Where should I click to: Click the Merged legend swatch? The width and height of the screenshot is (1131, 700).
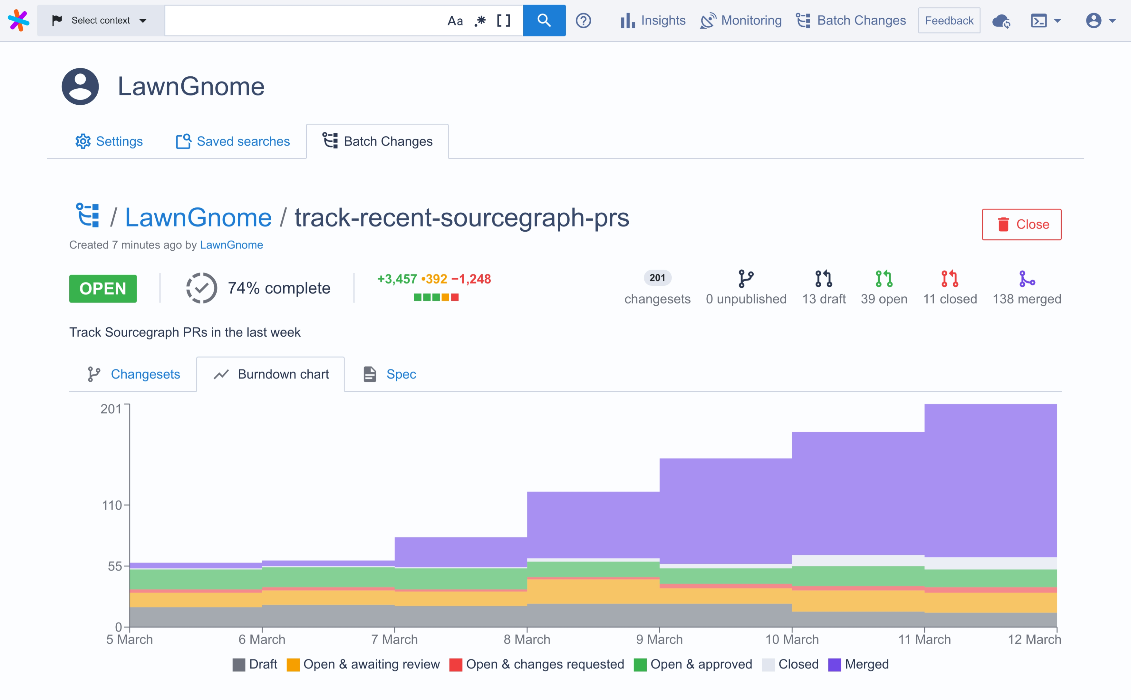point(834,665)
